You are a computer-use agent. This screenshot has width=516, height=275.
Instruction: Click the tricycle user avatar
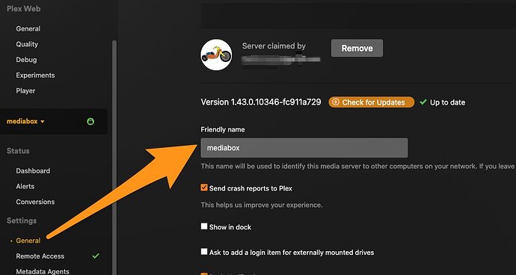click(x=216, y=55)
